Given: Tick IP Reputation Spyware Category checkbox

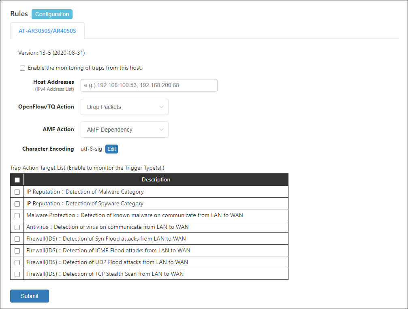Looking at the screenshot, I should pos(17,204).
